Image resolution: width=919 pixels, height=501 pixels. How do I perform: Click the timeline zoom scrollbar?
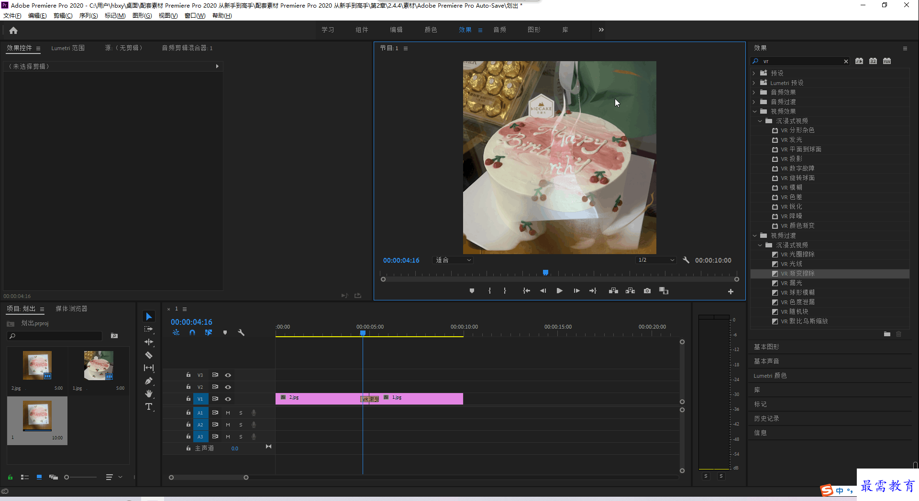tap(209, 477)
